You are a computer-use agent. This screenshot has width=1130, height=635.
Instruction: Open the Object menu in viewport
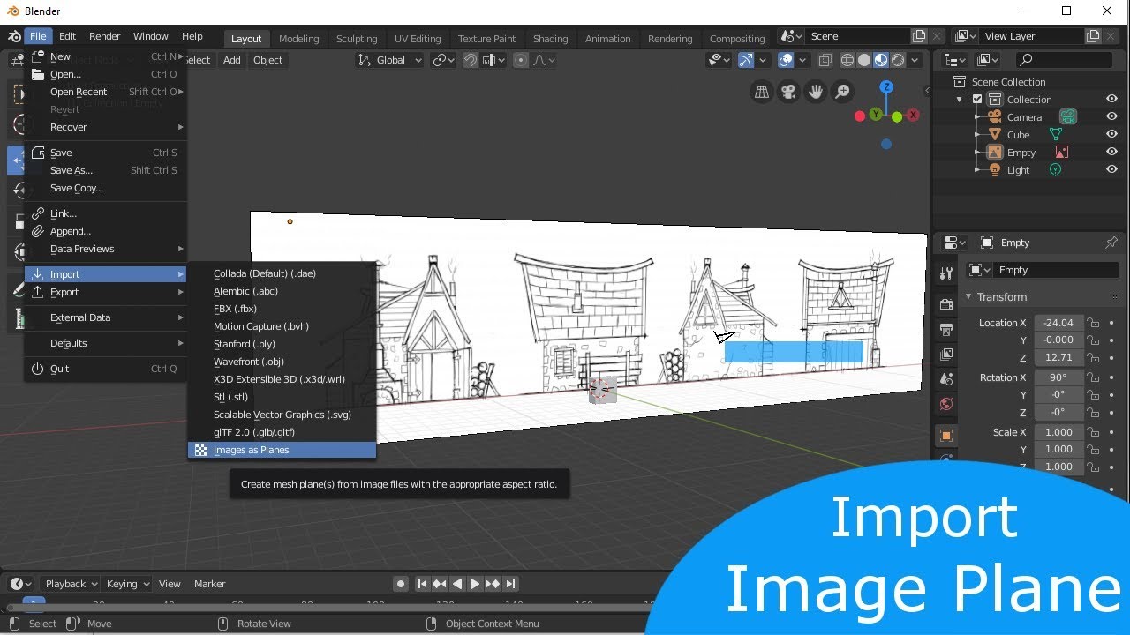268,60
